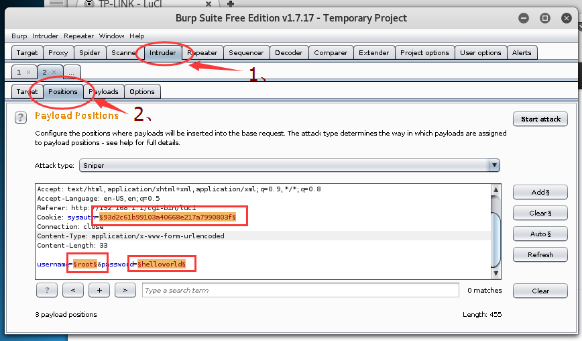Open the Help menu
Screen dimensions: 582x341
tap(137, 36)
